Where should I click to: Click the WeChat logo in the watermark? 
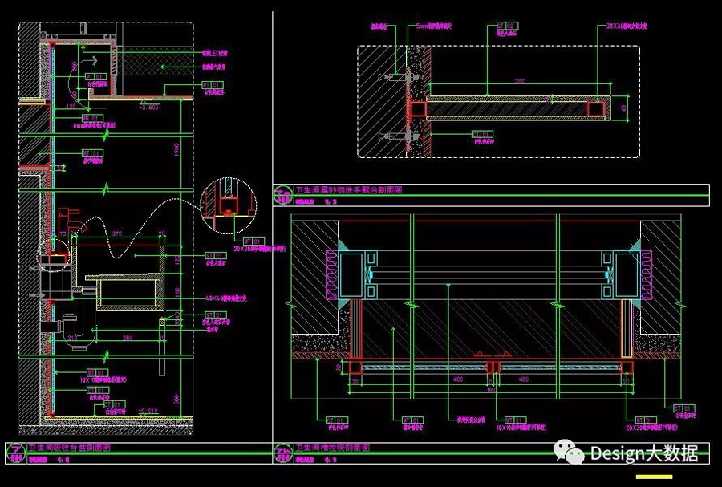(x=570, y=453)
